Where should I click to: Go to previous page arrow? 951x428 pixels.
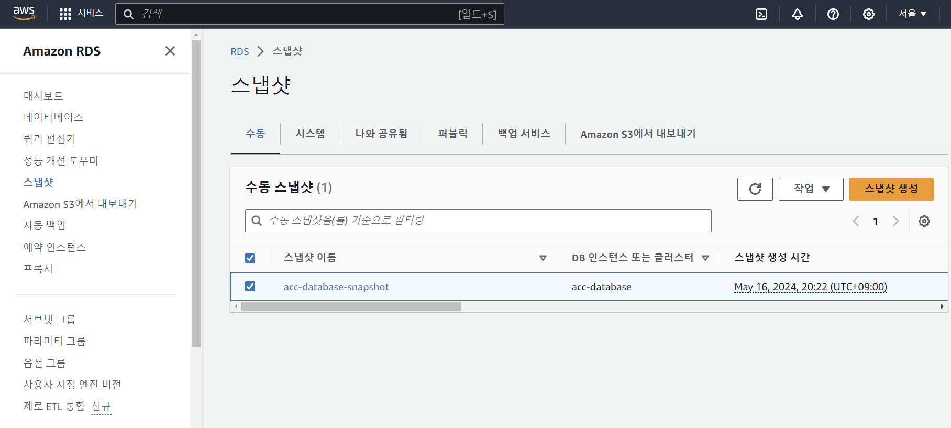tap(856, 221)
